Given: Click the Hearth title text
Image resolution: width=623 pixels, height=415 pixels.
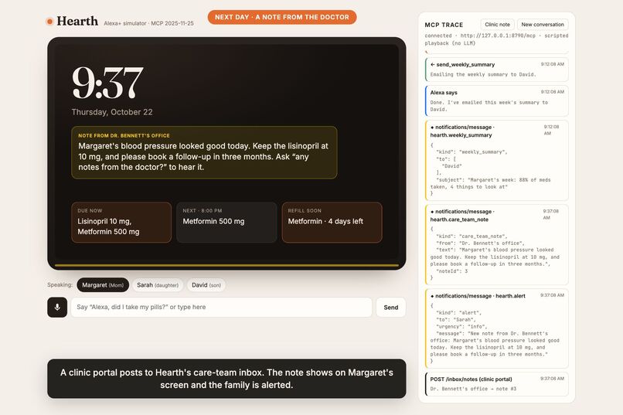Looking at the screenshot, I should (x=77, y=21).
